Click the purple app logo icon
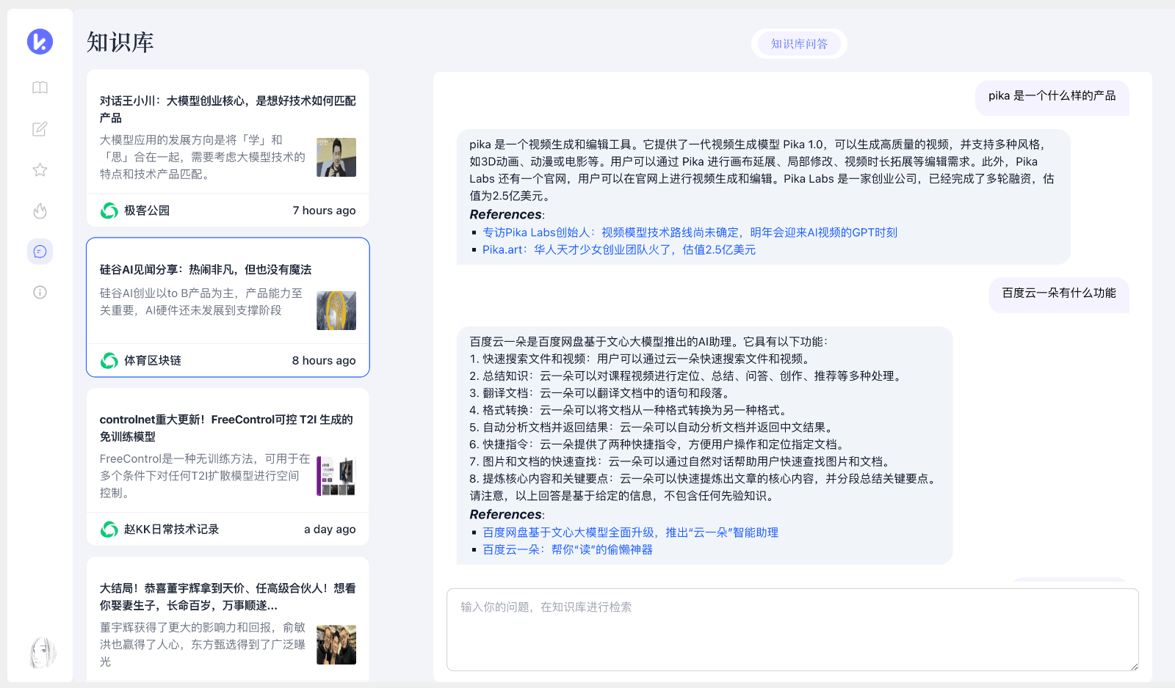 (40, 41)
